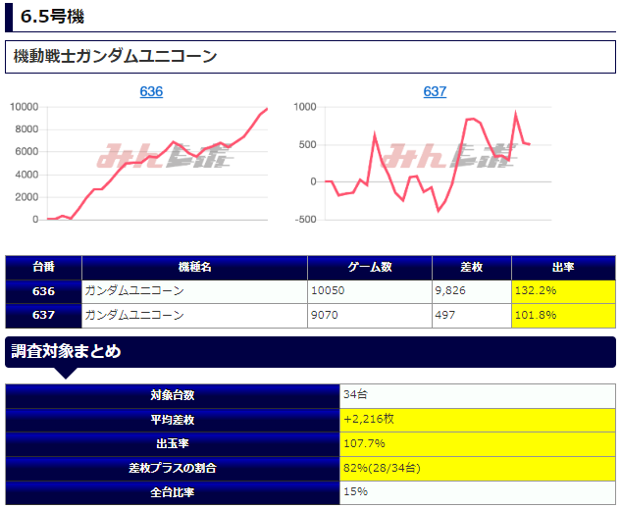Click the -500 axis label on 637 graph
Screen dimensions: 621x508
(x=305, y=220)
